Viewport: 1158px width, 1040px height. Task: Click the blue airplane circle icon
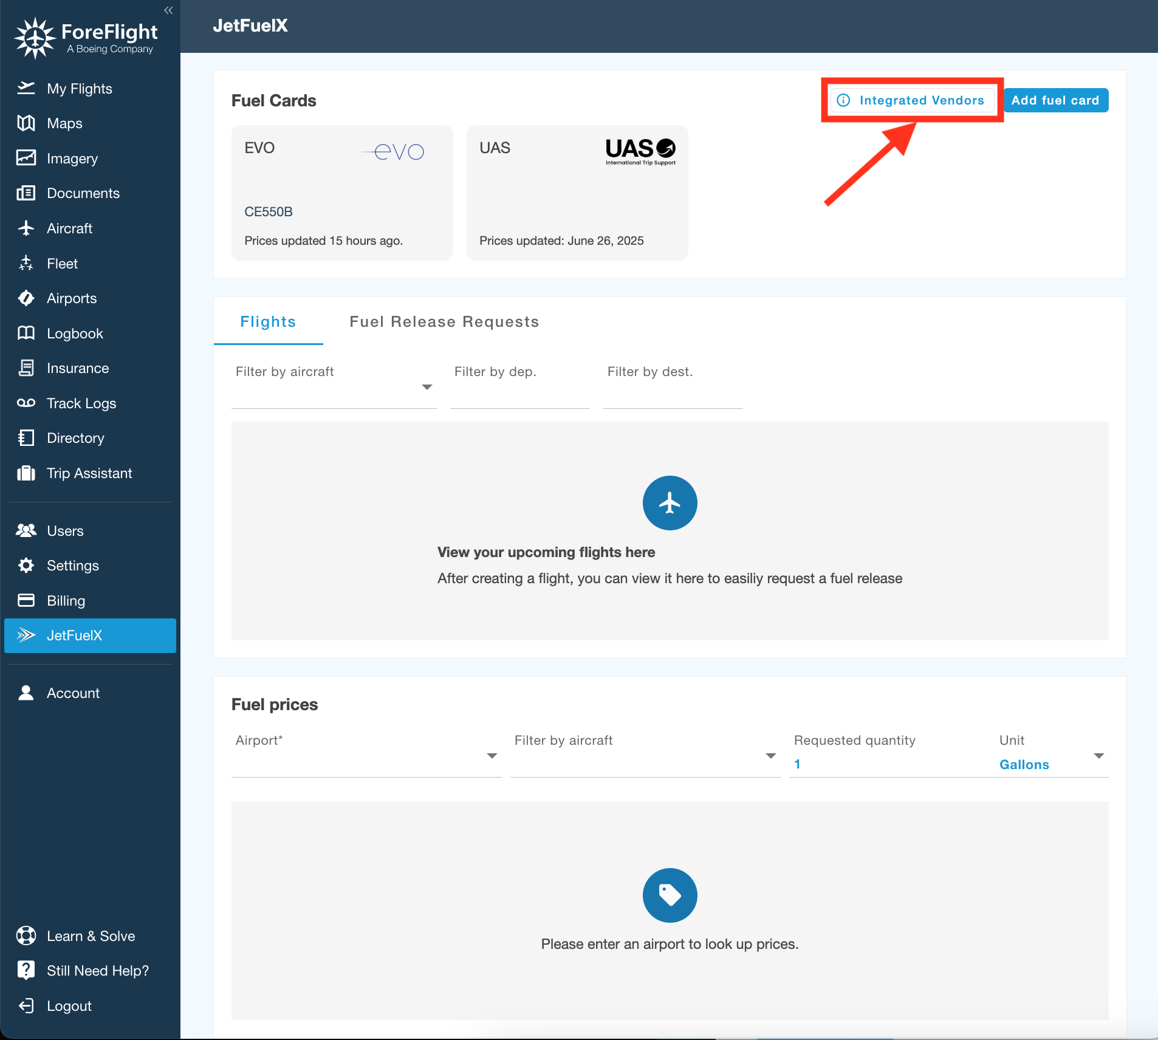click(670, 503)
